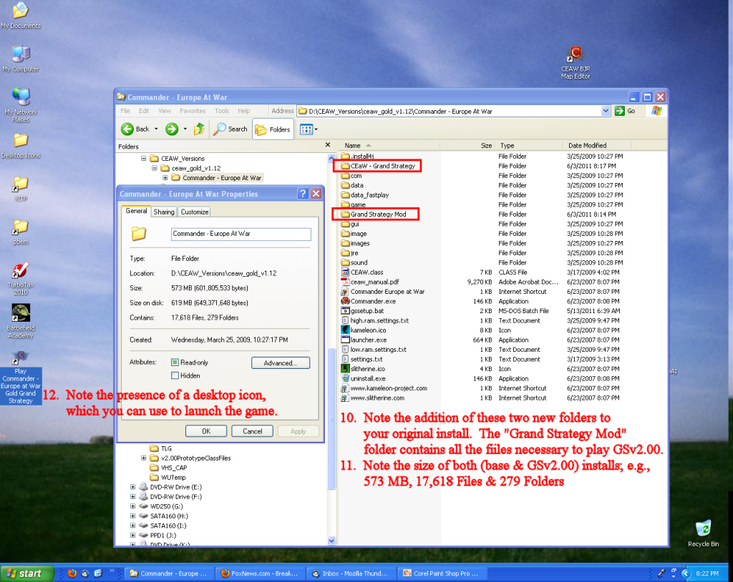The height and width of the screenshot is (582, 733).
Task: Open the Tools menu
Action: (x=222, y=111)
